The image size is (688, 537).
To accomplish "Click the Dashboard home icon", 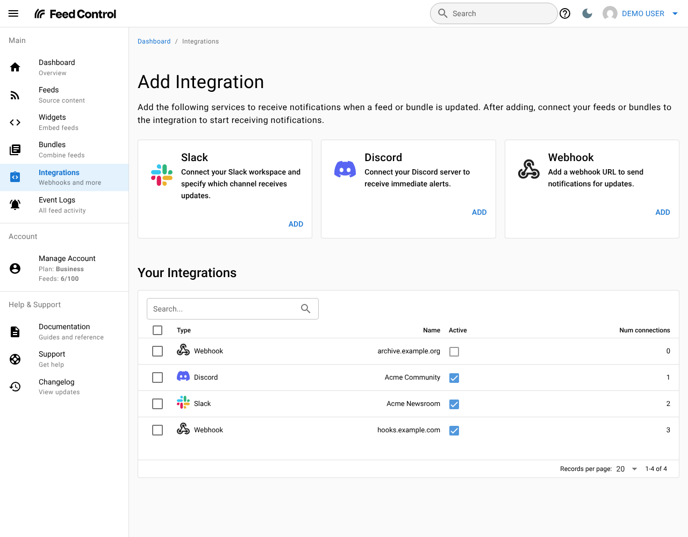I will point(15,67).
